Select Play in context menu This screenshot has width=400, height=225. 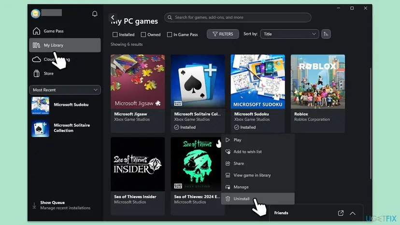pos(257,140)
